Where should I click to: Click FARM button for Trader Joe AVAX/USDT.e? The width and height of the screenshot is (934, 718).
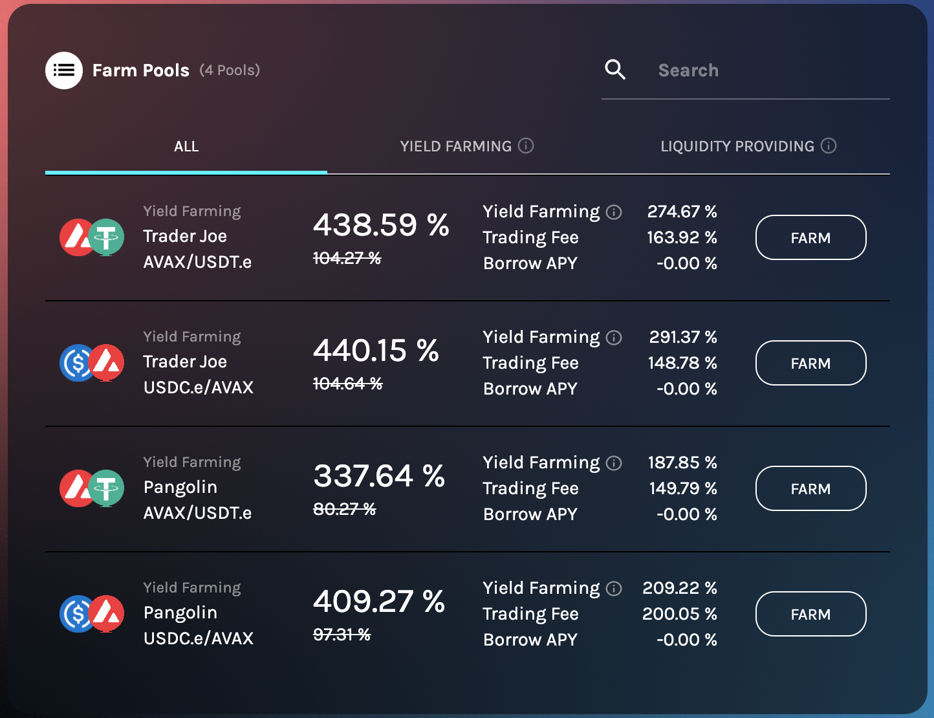pos(811,237)
